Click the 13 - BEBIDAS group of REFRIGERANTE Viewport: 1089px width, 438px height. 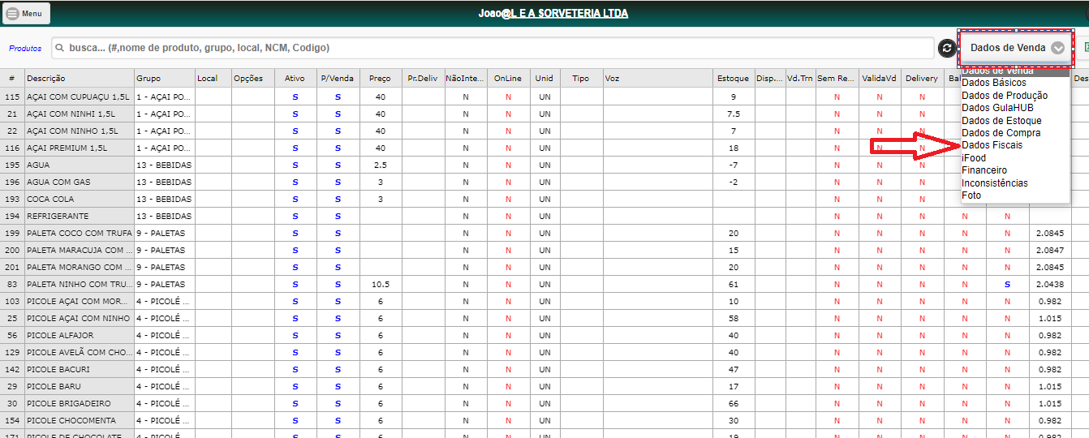coord(164,217)
